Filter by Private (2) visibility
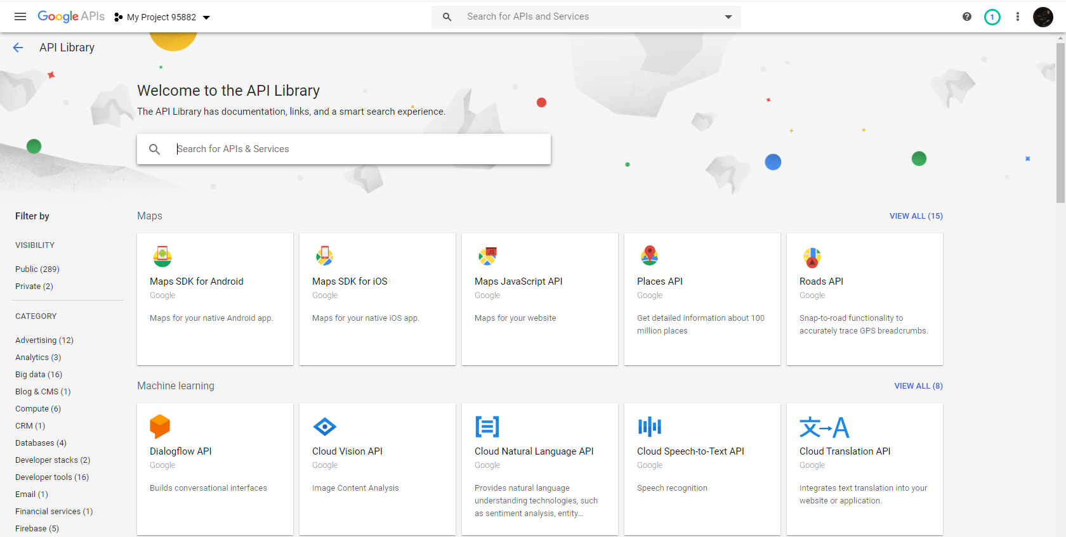Image resolution: width=1066 pixels, height=537 pixels. coord(34,286)
